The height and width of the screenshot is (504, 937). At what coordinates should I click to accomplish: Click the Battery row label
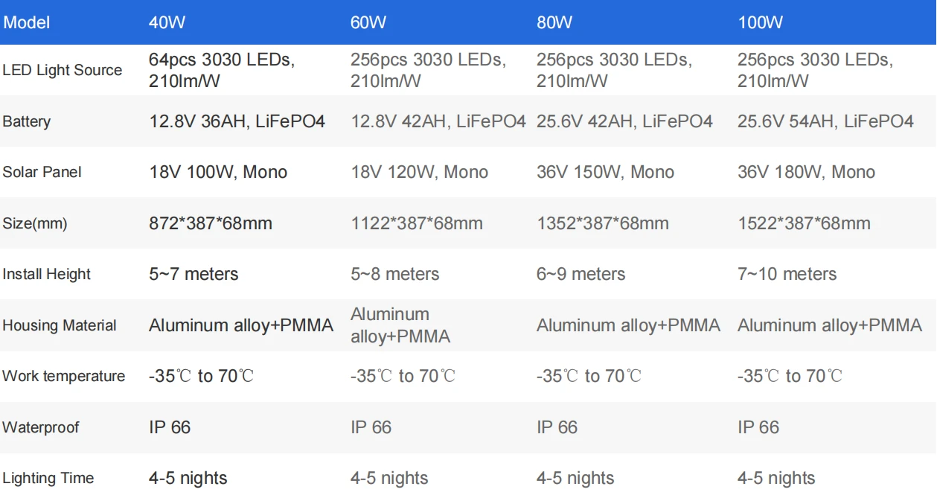[27, 121]
